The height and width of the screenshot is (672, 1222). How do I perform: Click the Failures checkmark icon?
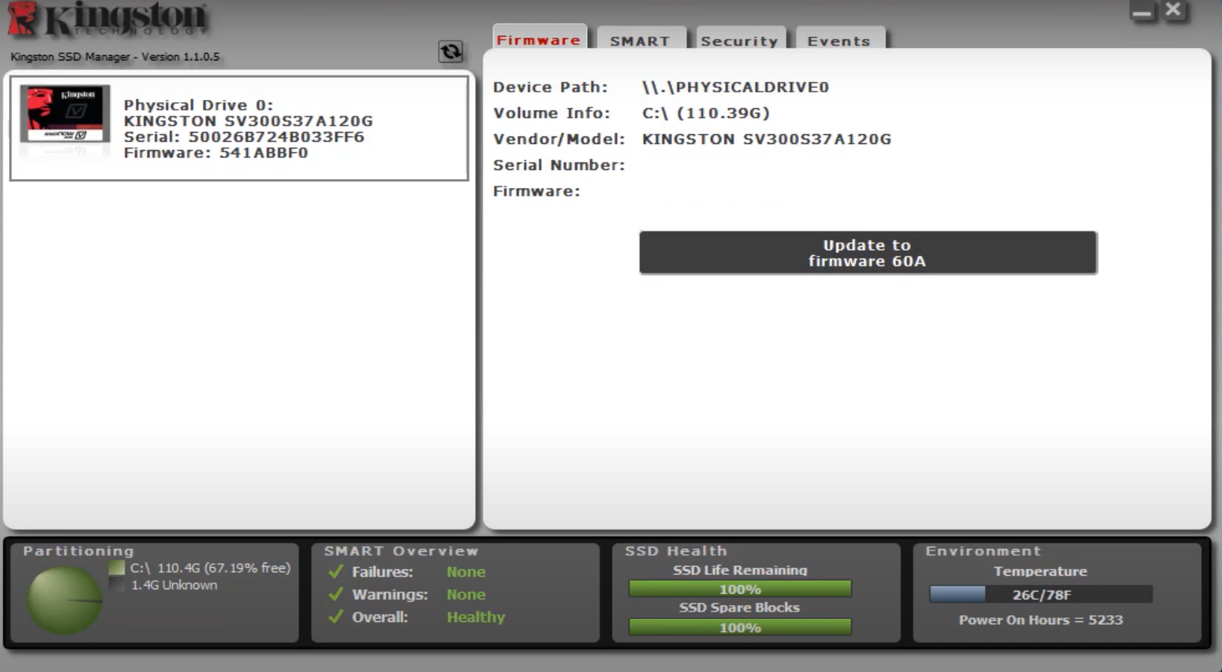coord(336,571)
